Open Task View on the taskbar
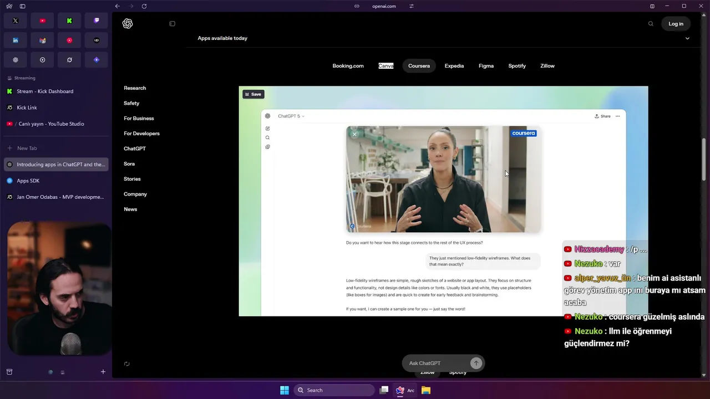This screenshot has width=710, height=399. tap(384, 390)
